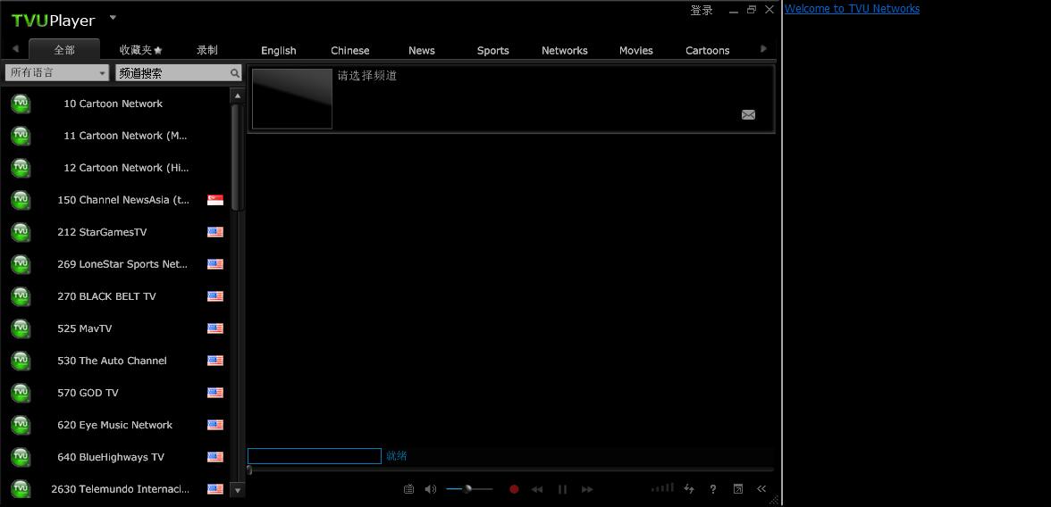Collapse the side panel with double chevron
The height and width of the screenshot is (507, 1051).
(x=761, y=489)
